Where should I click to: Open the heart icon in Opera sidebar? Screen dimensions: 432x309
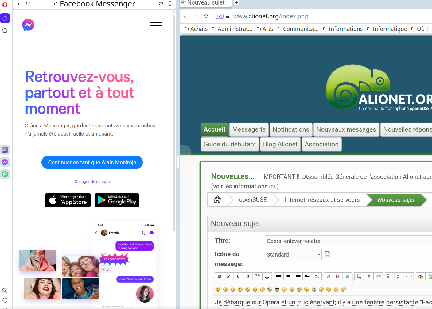[x=5, y=301]
